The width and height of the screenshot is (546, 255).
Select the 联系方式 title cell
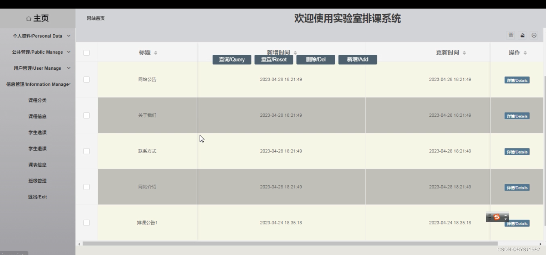[147, 151]
